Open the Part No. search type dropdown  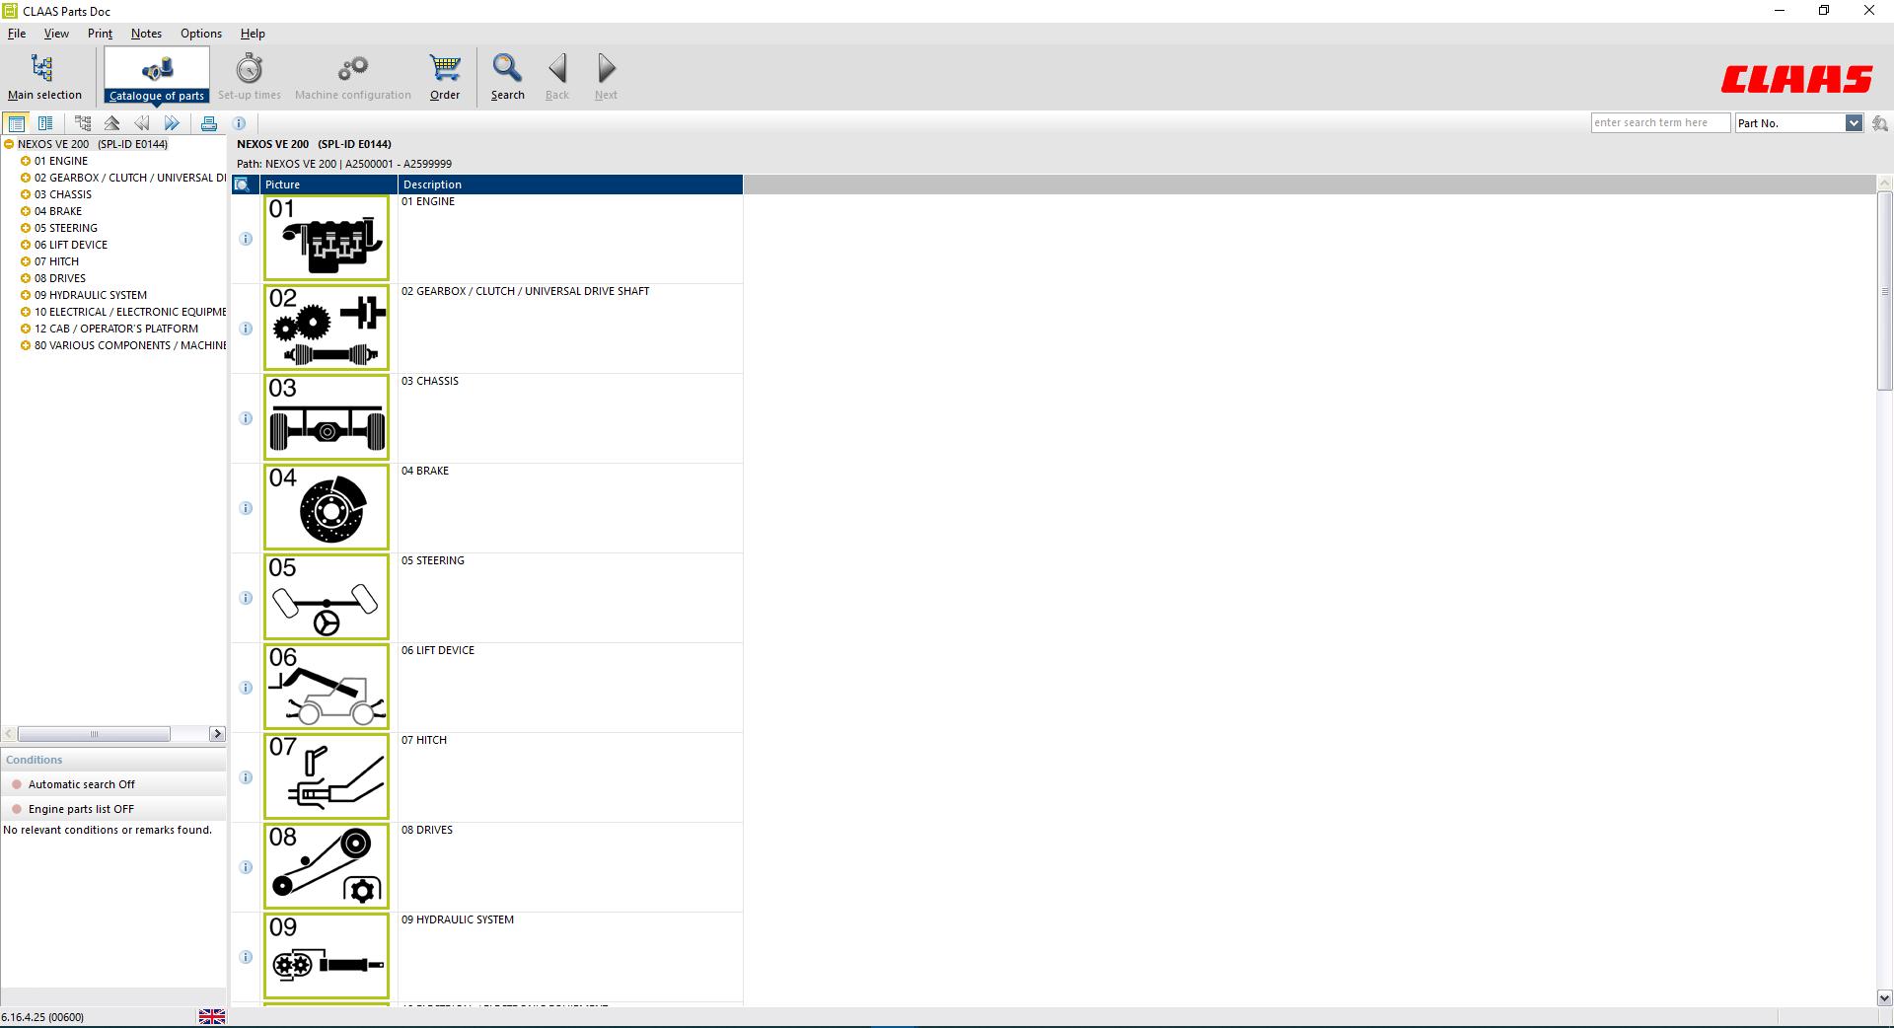point(1854,123)
